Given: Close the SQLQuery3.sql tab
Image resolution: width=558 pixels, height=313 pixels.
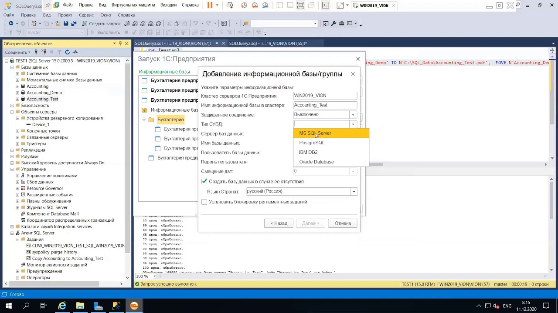Looking at the screenshot, I should point(223,43).
